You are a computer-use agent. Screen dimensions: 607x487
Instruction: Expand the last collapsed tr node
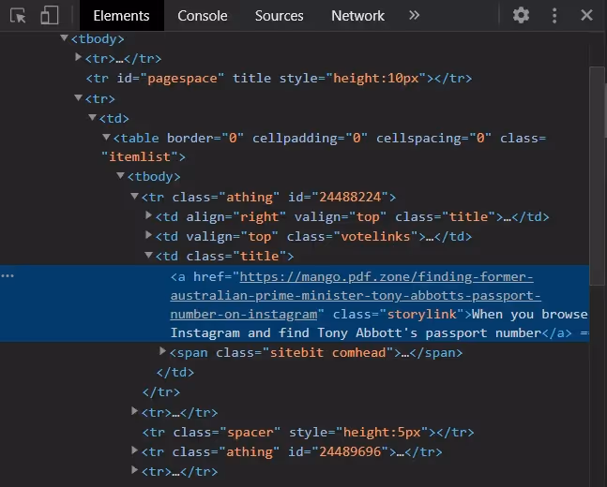[x=135, y=470]
